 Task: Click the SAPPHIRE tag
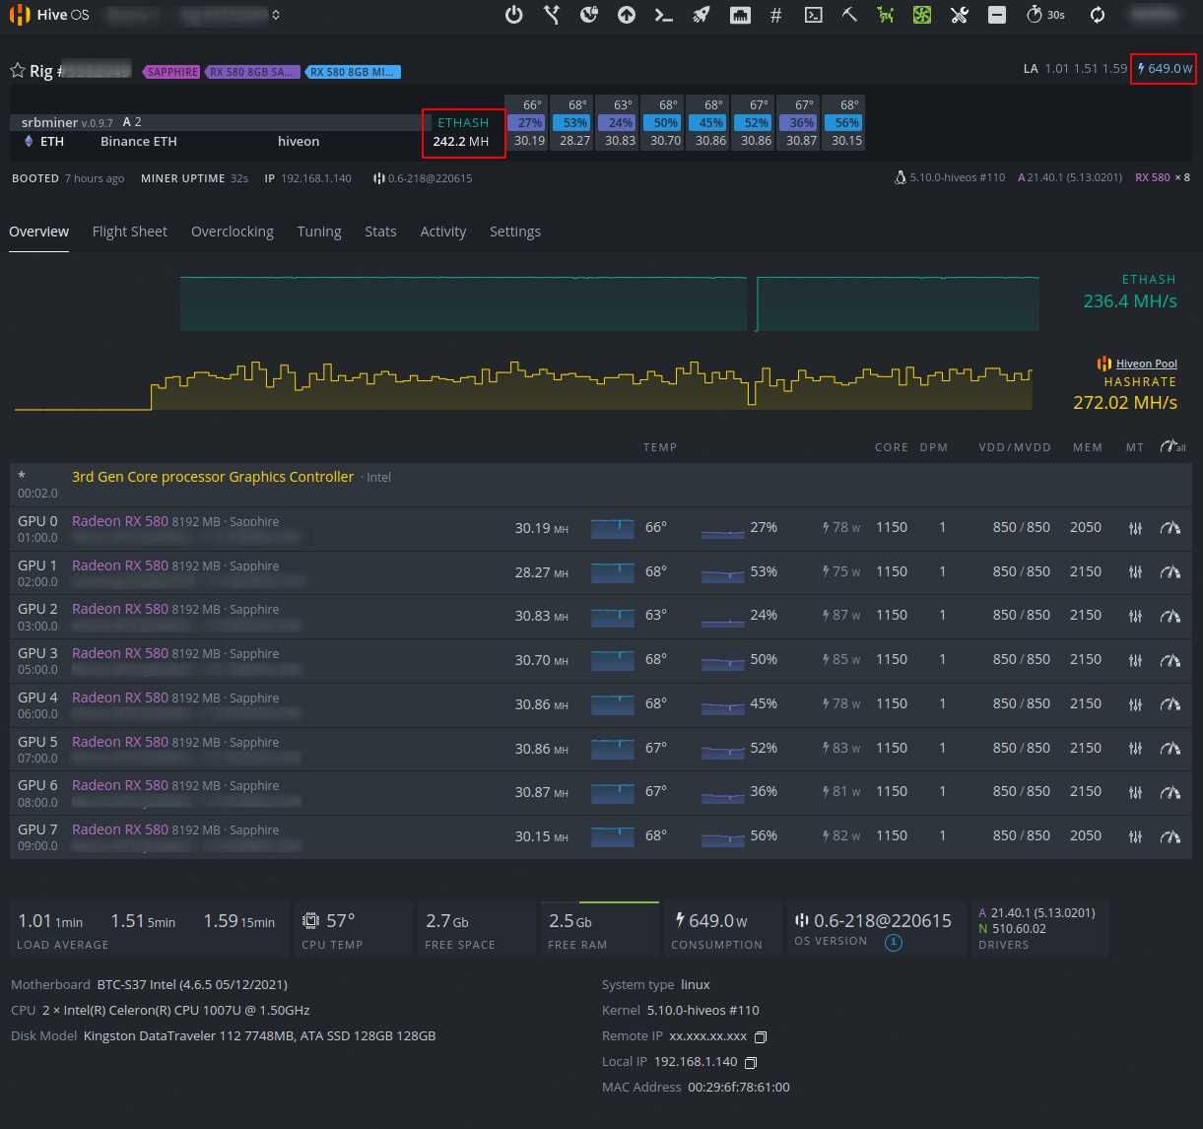[x=171, y=72]
